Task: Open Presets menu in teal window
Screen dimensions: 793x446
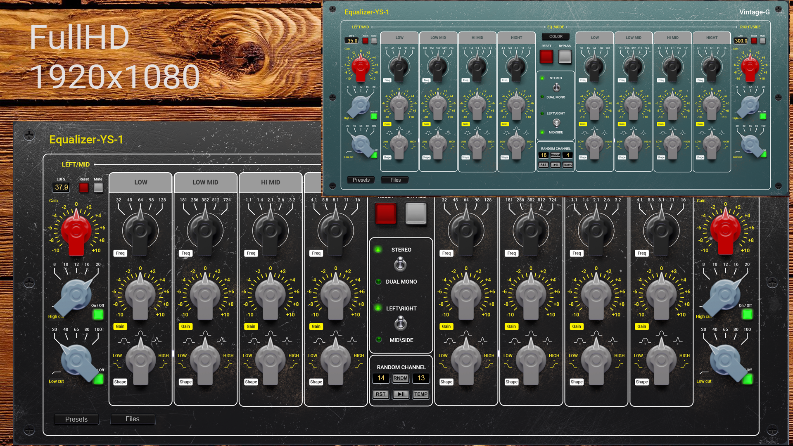Action: pos(361,180)
